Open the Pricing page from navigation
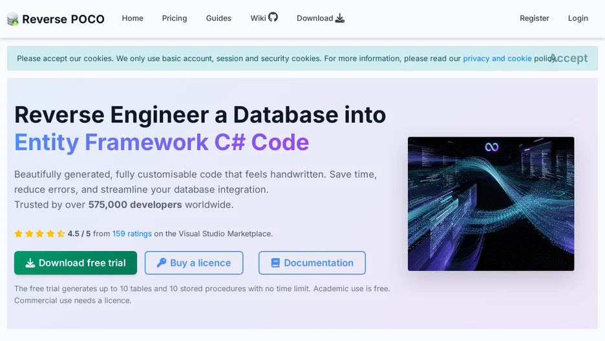605x341 pixels. 175,18
